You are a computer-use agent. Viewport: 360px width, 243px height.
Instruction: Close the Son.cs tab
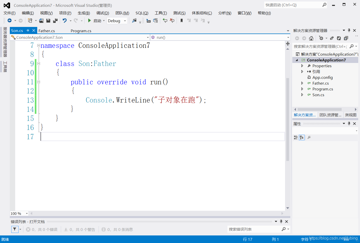tap(34, 30)
